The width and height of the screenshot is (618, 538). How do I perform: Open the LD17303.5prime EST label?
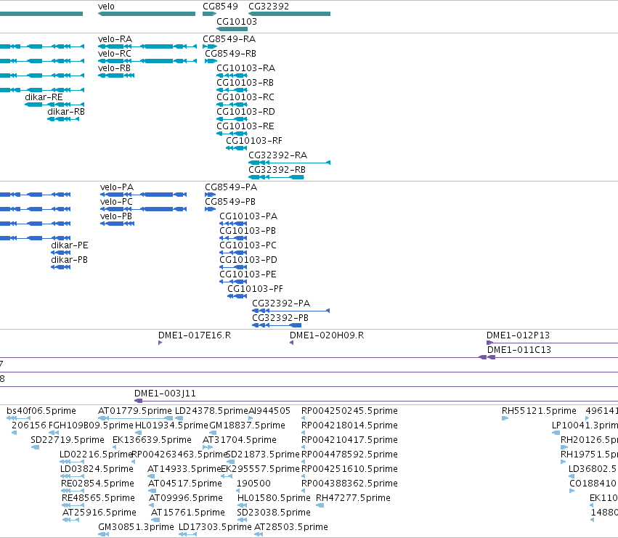[215, 527]
